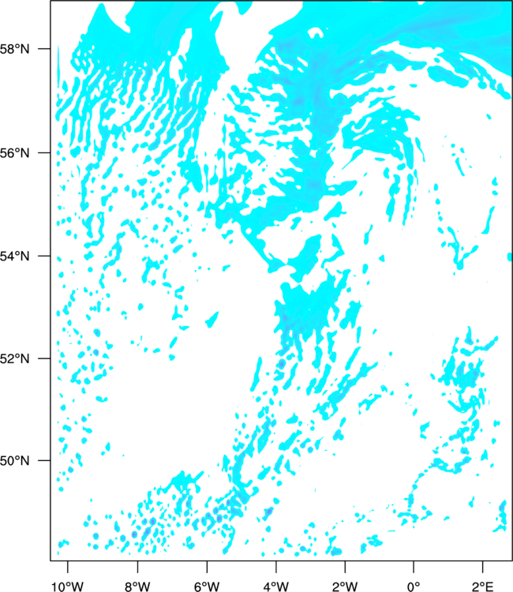The image size is (513, 592).
Task: Click the 8°W longitude label
Action: click(137, 586)
